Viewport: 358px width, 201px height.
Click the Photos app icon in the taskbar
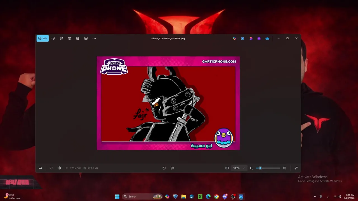coord(241,197)
